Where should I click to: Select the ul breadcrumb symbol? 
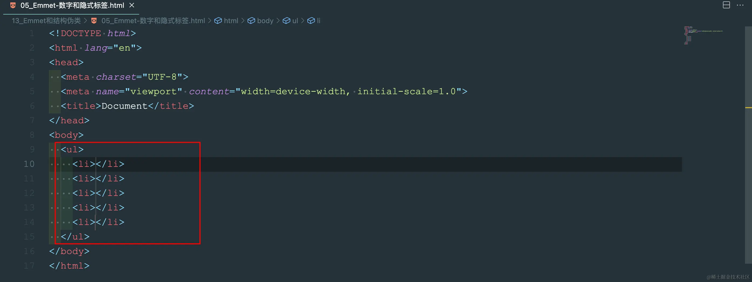tap(295, 21)
